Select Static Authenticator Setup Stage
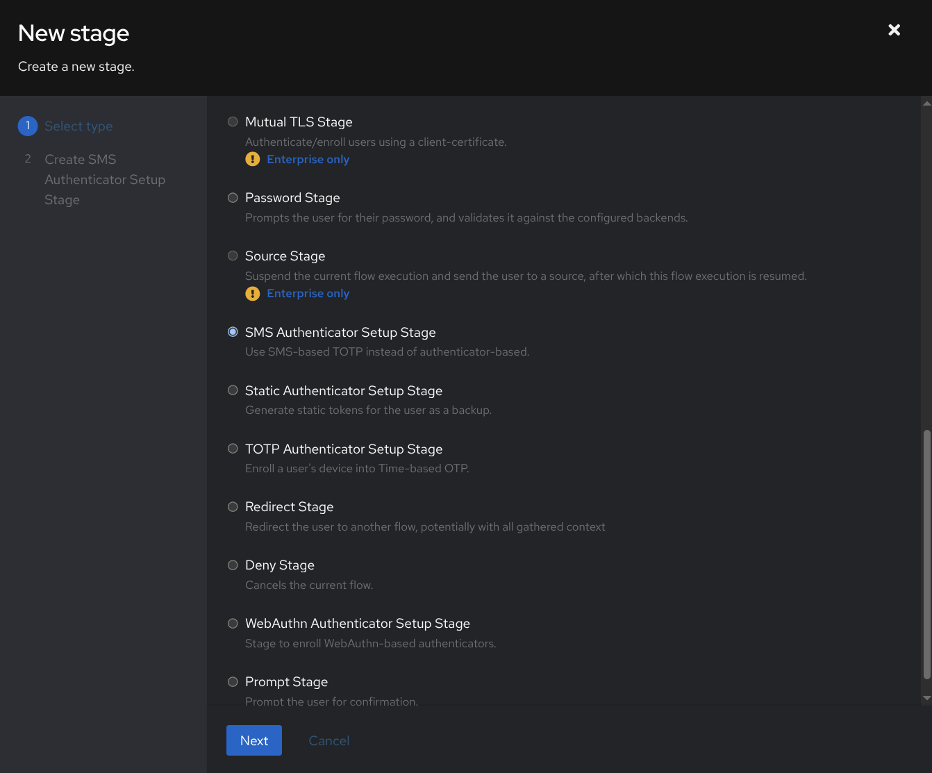 coord(233,391)
